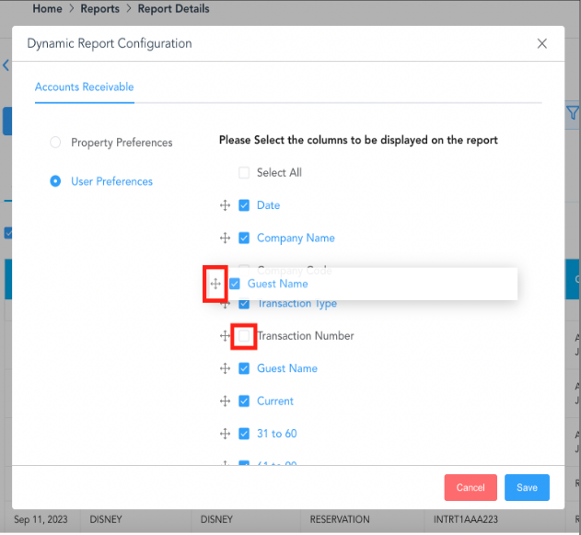
Task: Uncheck the Date column checkbox
Action: point(244,205)
